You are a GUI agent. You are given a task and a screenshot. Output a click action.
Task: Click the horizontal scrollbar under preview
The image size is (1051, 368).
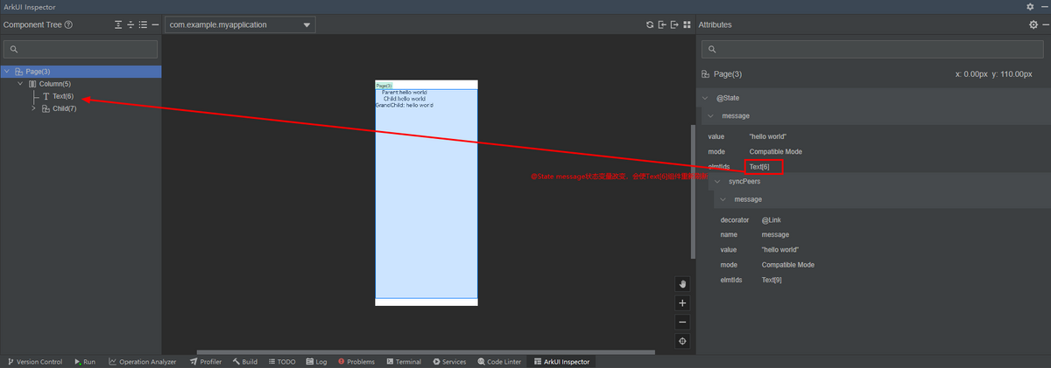[x=425, y=352]
